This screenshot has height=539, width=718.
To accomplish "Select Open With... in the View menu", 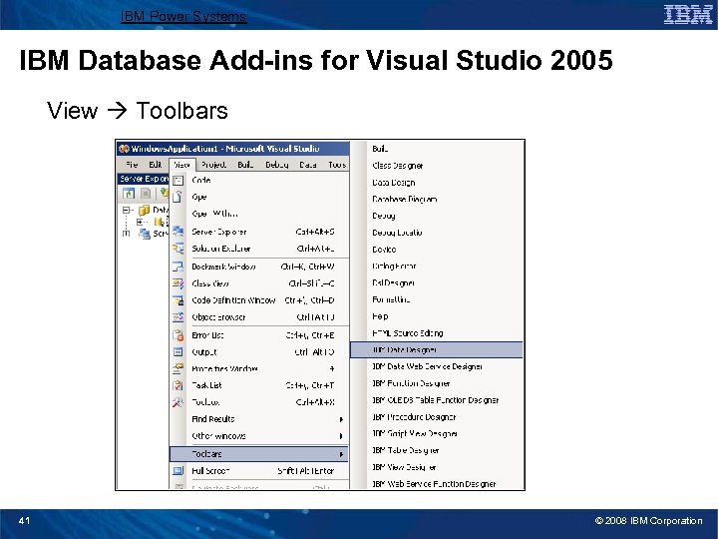I will [x=259, y=214].
